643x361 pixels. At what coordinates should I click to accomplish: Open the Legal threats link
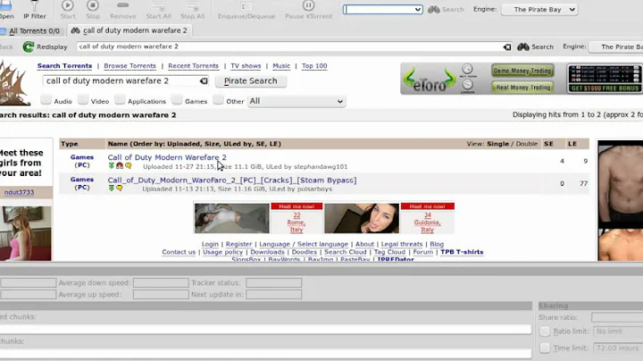[x=402, y=244]
